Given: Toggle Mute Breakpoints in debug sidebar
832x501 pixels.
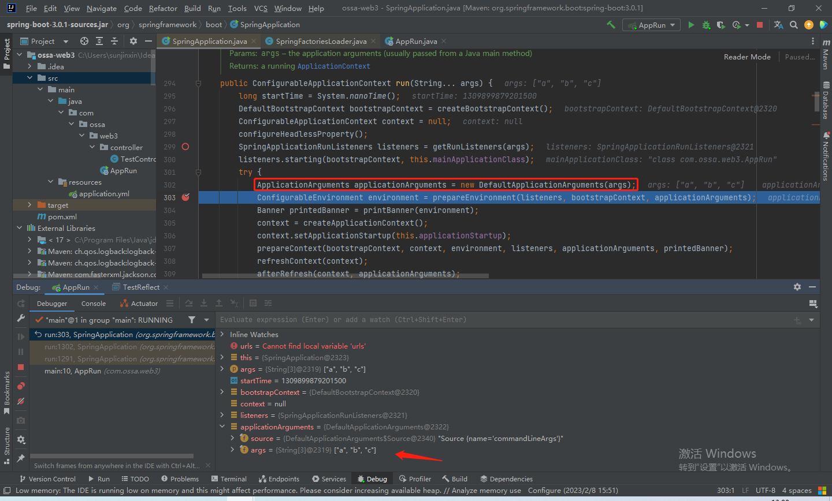Looking at the screenshot, I should click(21, 401).
